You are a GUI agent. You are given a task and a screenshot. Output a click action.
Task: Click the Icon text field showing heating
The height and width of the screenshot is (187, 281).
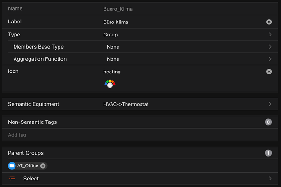click(x=178, y=72)
